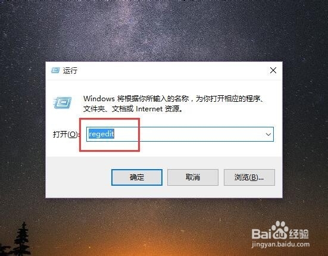The height and width of the screenshot is (256, 328).
Task: Close the 运行 dialog with the X
Action: [x=273, y=70]
